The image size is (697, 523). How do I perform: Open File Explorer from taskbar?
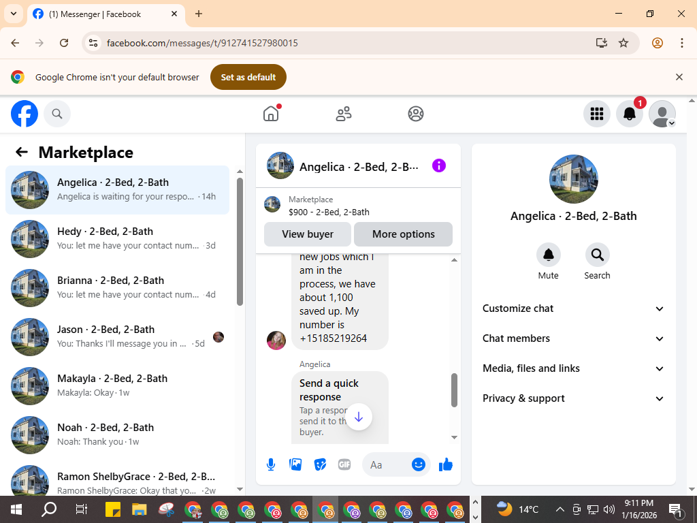click(139, 509)
